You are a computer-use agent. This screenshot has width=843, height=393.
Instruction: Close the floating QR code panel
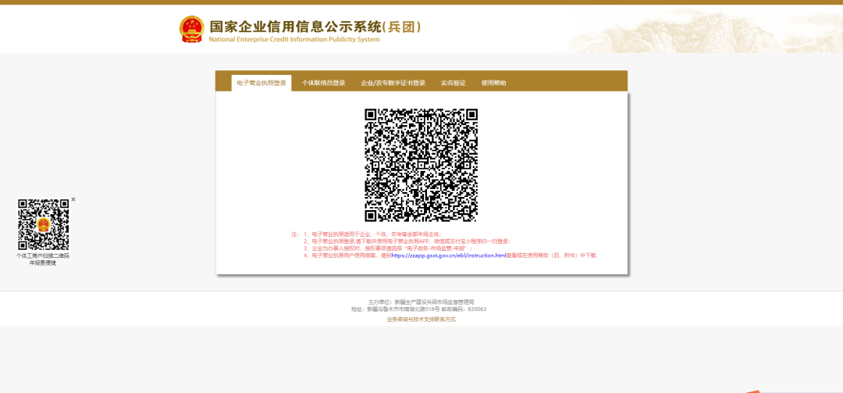coord(73,199)
